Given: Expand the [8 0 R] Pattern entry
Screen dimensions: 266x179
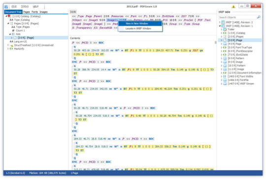Looking at the screenshot, I should tap(222, 58).
